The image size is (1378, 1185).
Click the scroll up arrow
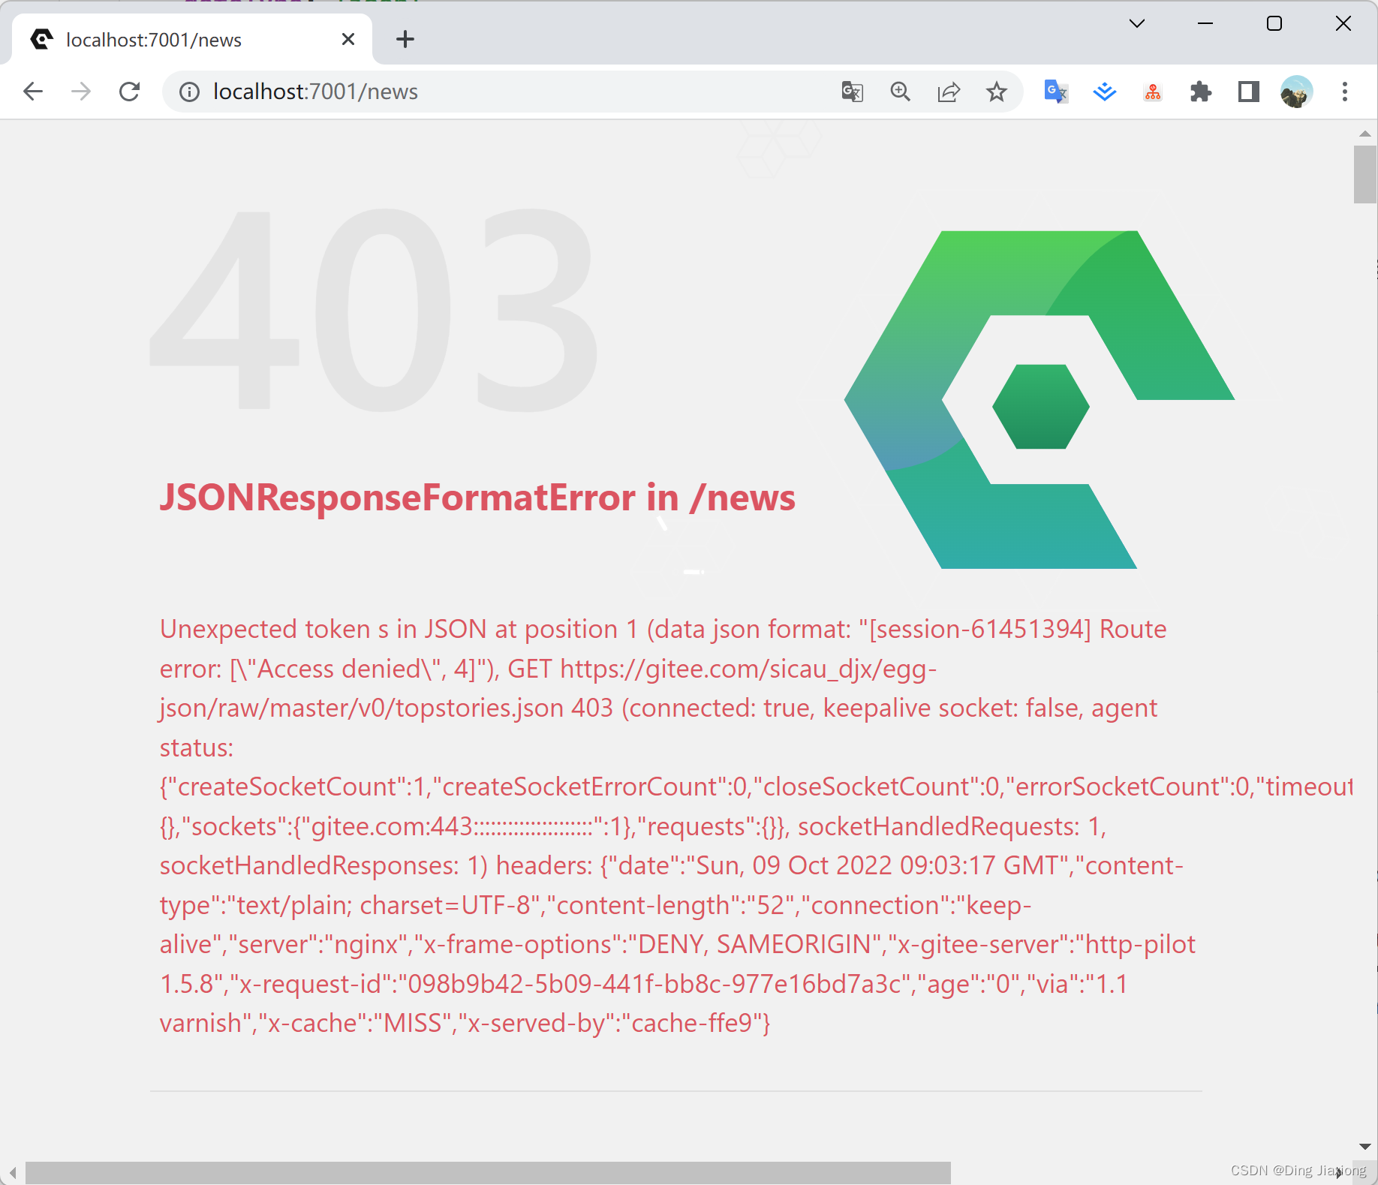point(1365,134)
